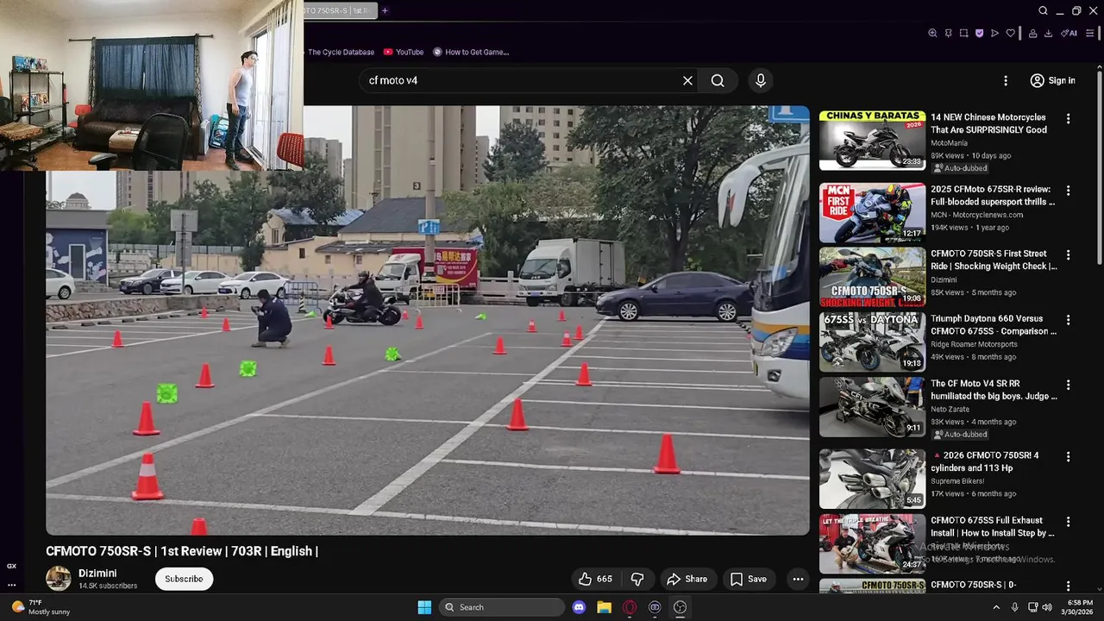Click the Windows taskbar Search box
This screenshot has height=621, width=1104.
(x=502, y=607)
